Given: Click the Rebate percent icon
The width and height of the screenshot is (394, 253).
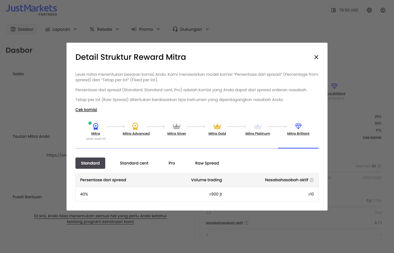Looking at the screenshot, I should [92, 29].
